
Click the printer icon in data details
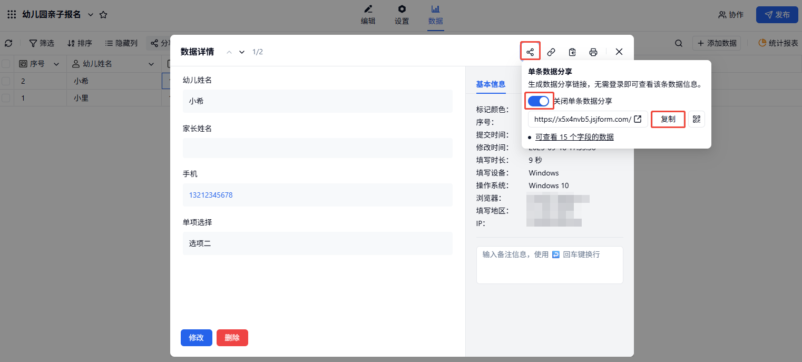coord(593,52)
